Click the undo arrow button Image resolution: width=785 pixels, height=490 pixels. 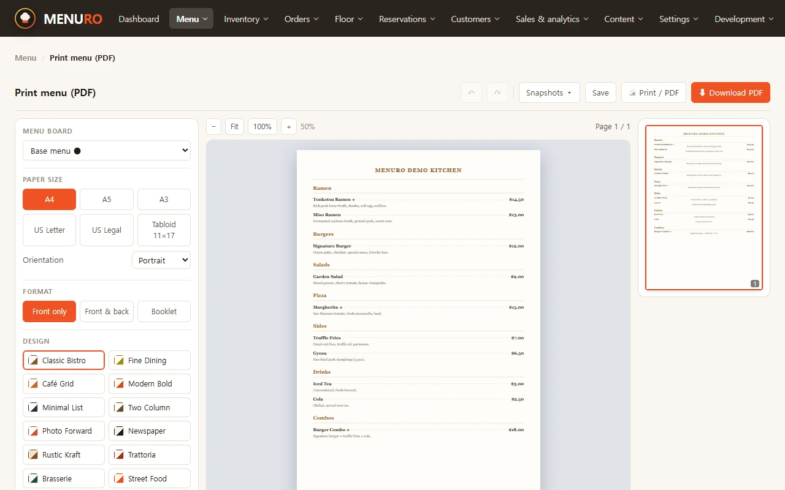click(471, 92)
